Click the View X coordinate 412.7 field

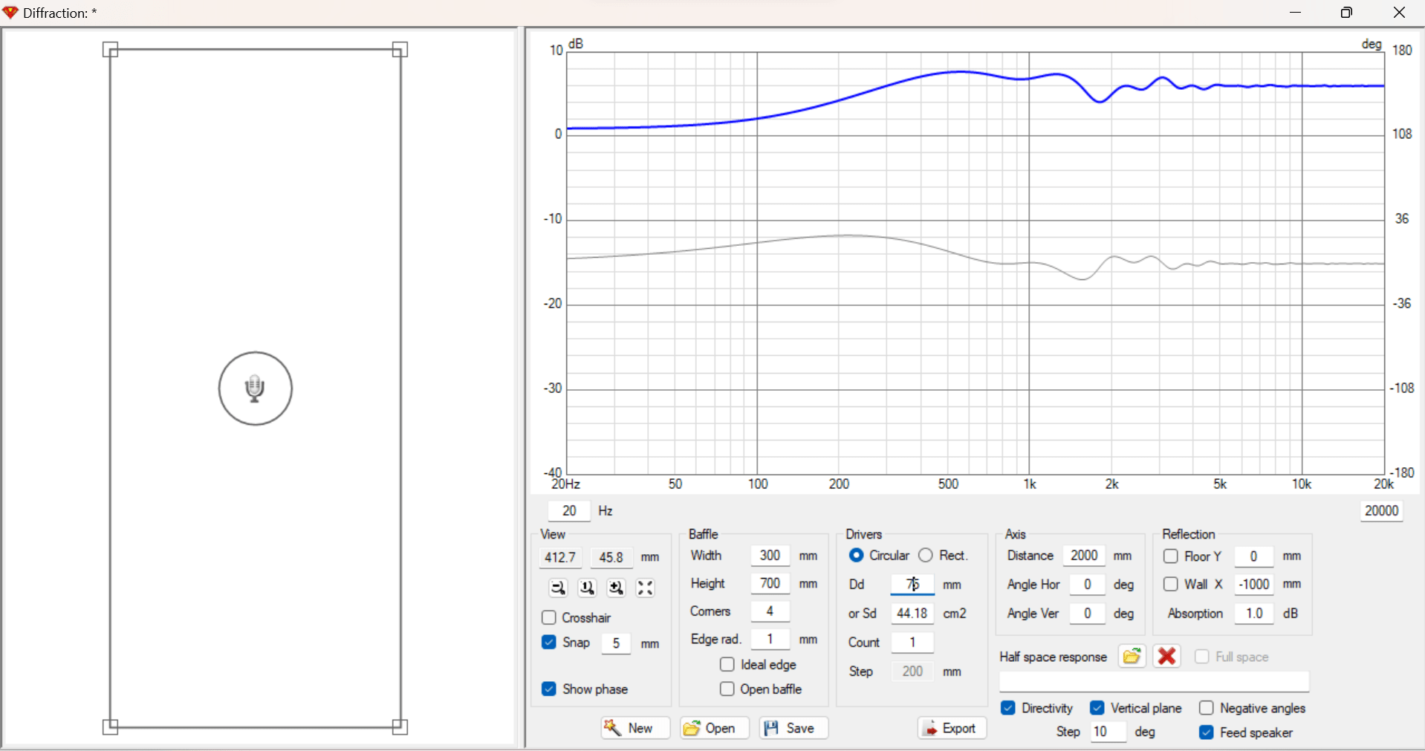[x=560, y=558]
